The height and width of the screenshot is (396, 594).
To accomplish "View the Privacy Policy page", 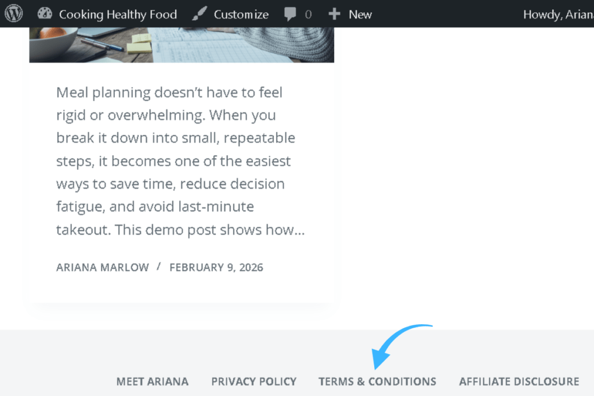I will (253, 382).
